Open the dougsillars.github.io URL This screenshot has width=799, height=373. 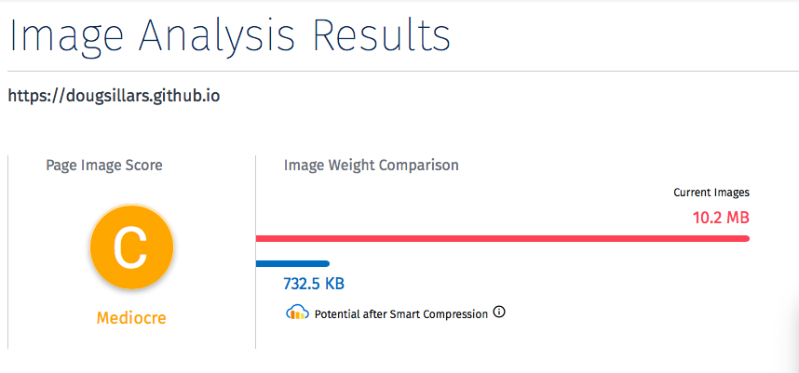click(x=114, y=95)
